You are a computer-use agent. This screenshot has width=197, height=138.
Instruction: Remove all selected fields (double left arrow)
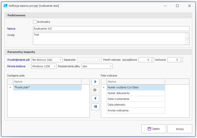point(95,107)
